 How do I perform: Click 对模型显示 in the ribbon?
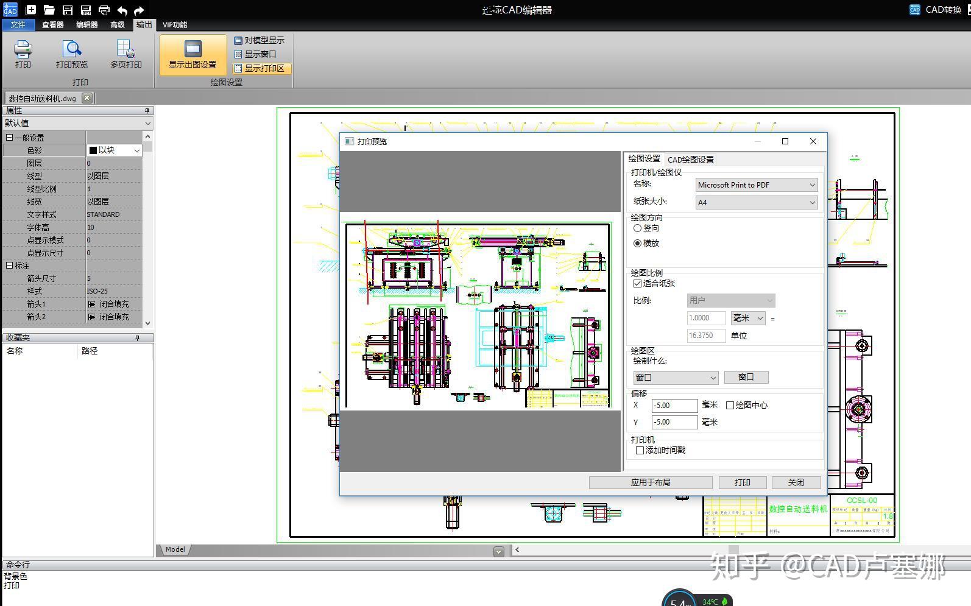(x=260, y=40)
